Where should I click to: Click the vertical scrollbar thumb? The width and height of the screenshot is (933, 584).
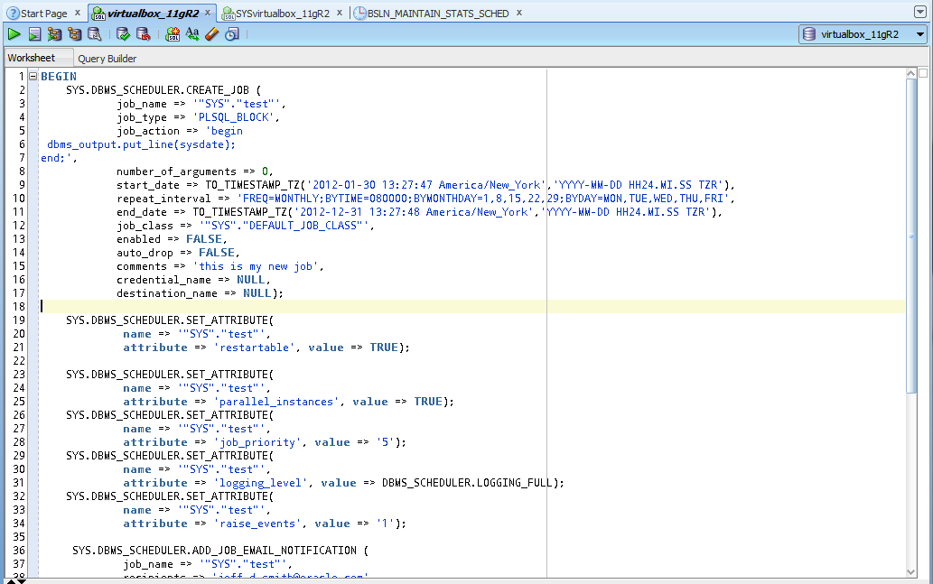click(x=911, y=236)
